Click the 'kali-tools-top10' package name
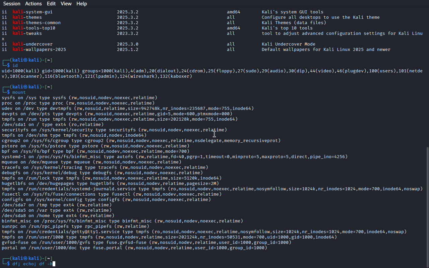This screenshot has width=429, height=268. [34, 28]
